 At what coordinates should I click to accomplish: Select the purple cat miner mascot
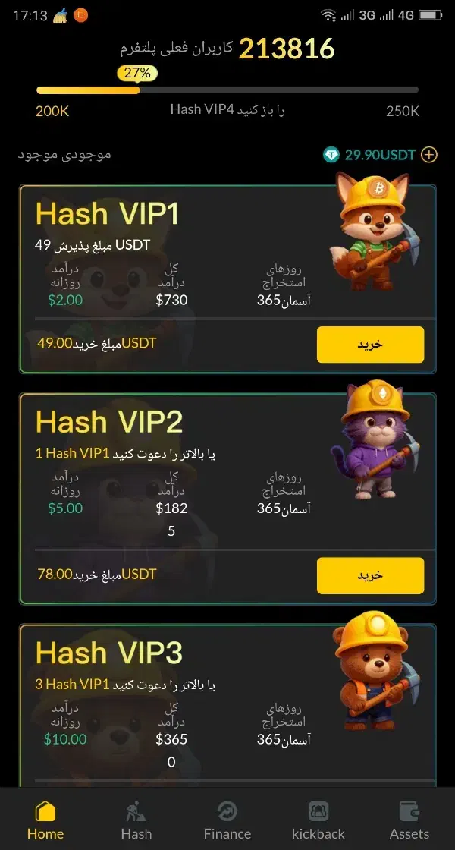pyautogui.click(x=375, y=439)
